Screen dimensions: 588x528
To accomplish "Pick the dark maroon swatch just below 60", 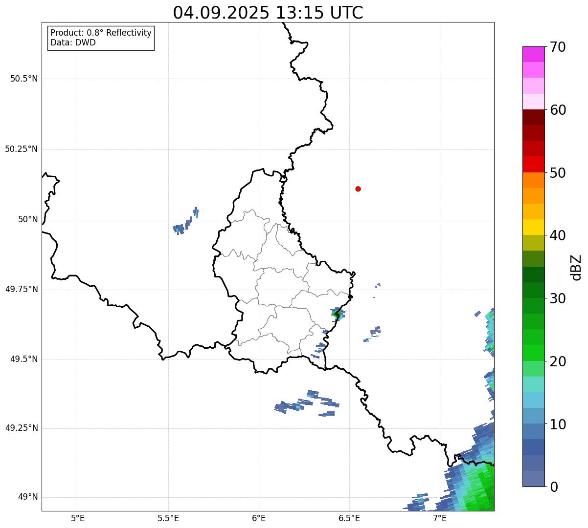I will pos(533,117).
